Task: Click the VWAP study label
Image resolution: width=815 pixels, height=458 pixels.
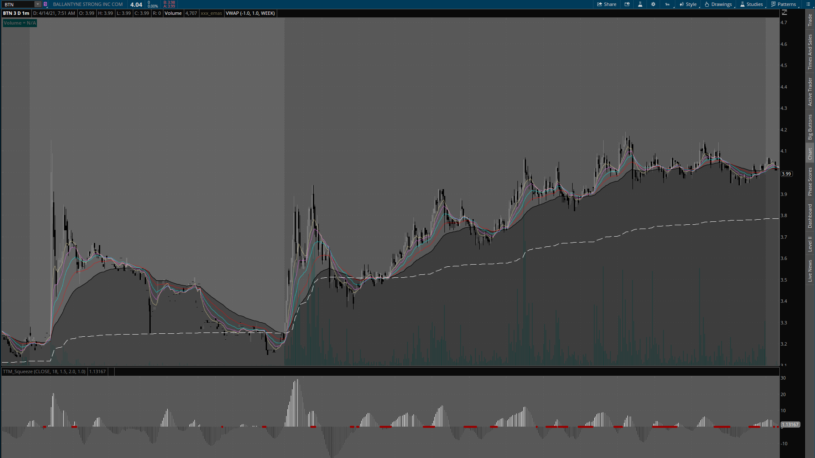Action: (250, 13)
